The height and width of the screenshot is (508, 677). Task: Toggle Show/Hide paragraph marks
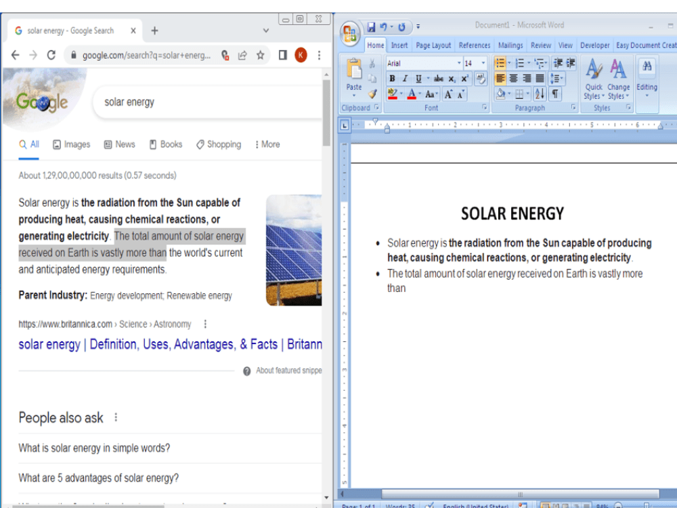(x=555, y=93)
